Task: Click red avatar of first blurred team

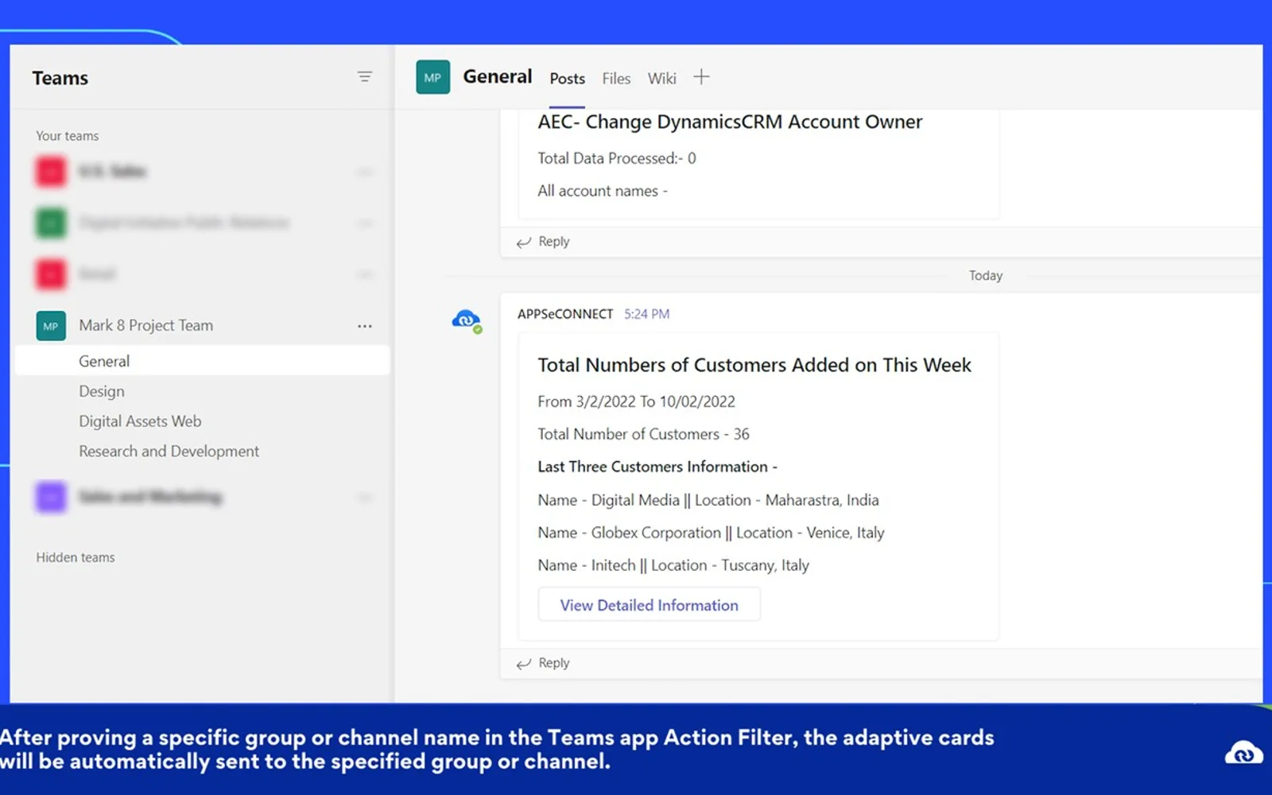Action: (x=51, y=172)
